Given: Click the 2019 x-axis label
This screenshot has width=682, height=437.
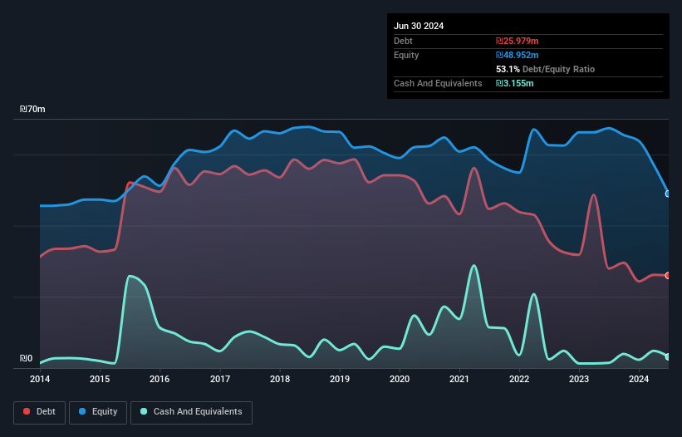Looking at the screenshot, I should point(340,379).
